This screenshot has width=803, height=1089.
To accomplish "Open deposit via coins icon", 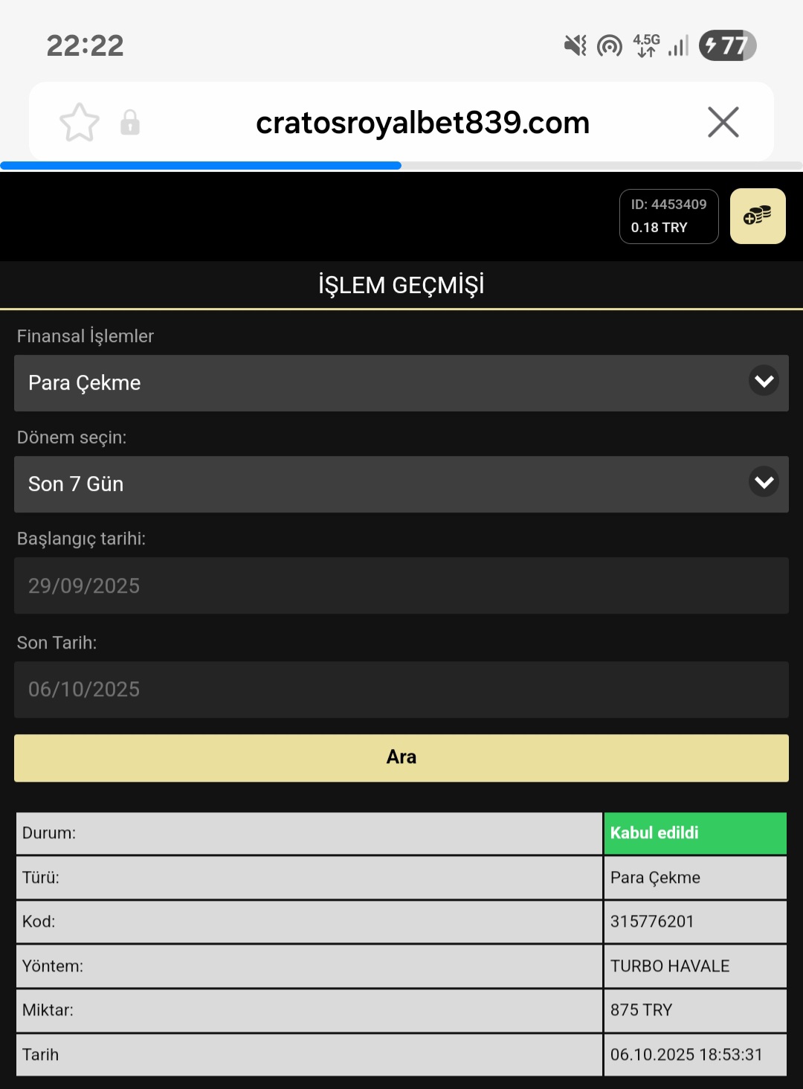I will pyautogui.click(x=757, y=216).
